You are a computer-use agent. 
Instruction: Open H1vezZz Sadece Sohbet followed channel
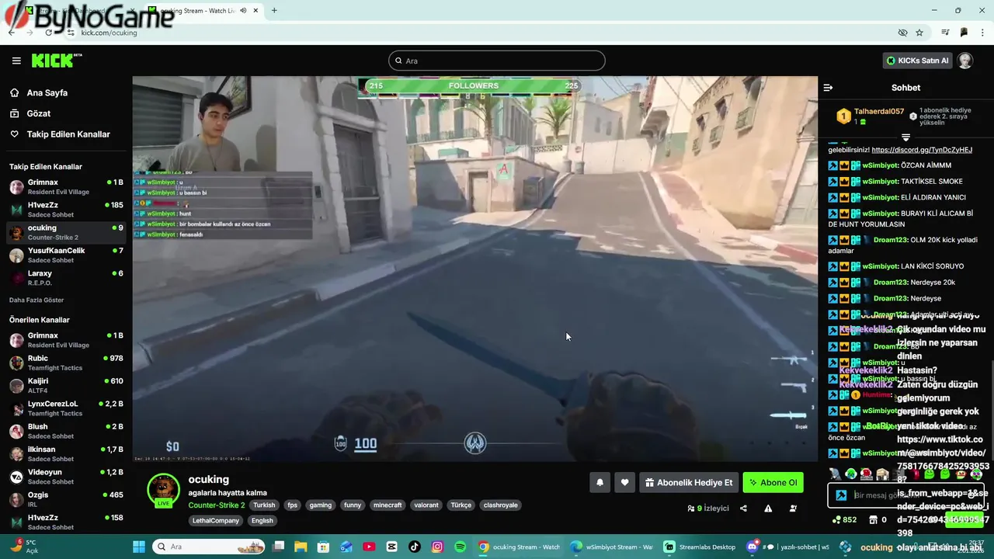[66, 209]
